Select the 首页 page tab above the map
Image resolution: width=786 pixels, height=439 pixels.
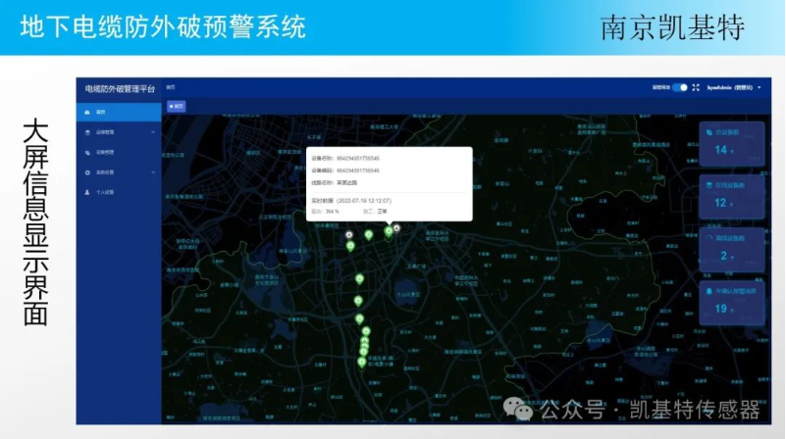pyautogui.click(x=177, y=106)
